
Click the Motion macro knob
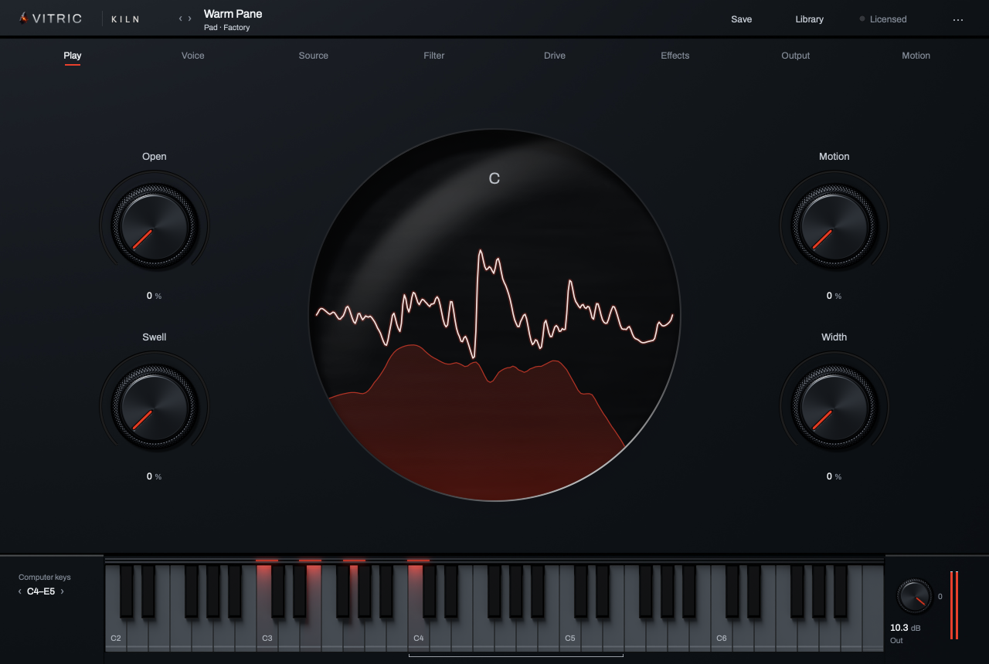pos(834,225)
